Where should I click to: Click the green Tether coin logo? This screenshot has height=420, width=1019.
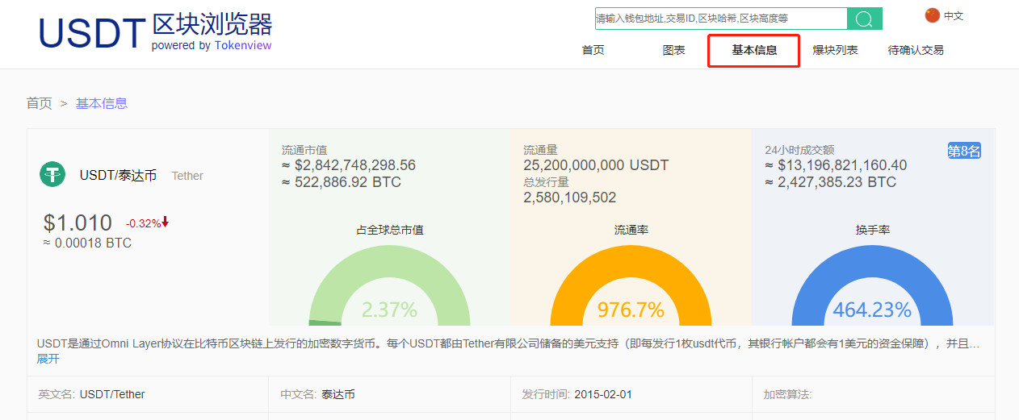pyautogui.click(x=52, y=174)
